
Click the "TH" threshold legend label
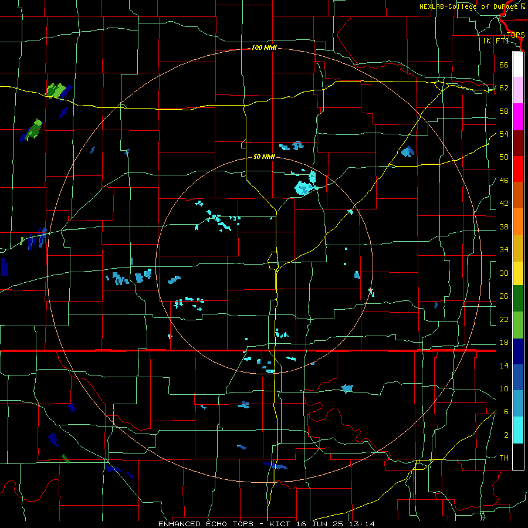[504, 458]
